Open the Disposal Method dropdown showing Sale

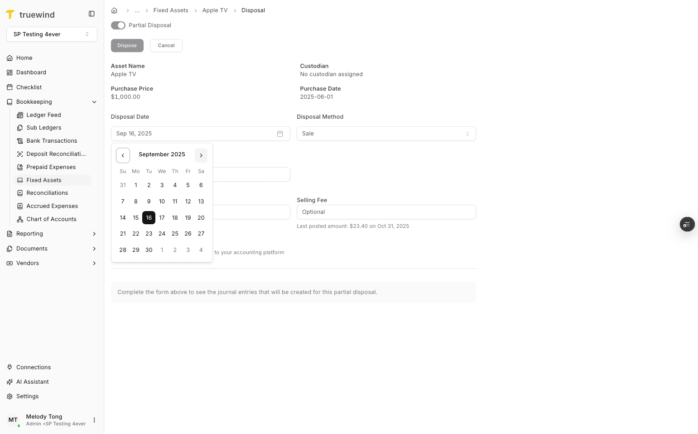tap(386, 133)
